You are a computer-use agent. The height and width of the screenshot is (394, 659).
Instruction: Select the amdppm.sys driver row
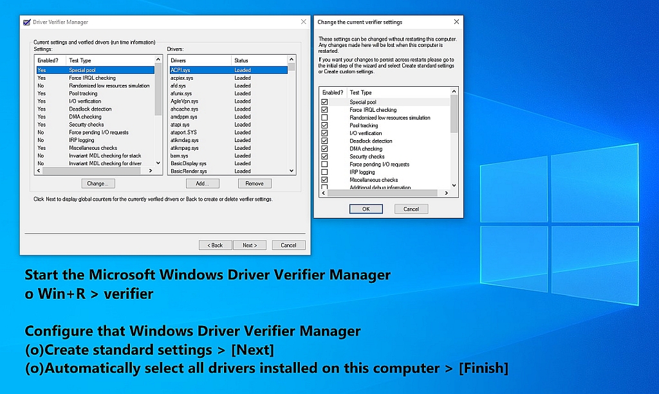(x=228, y=116)
